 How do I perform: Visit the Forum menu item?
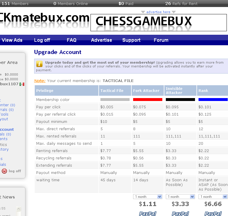click(x=161, y=40)
